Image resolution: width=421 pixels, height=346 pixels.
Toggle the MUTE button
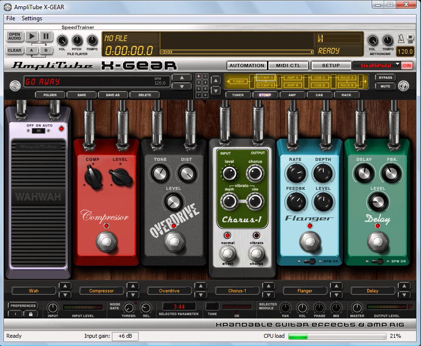(x=385, y=86)
